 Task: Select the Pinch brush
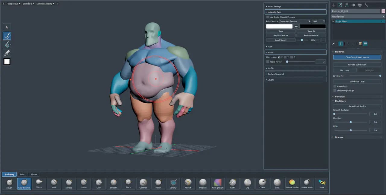coord(128,184)
